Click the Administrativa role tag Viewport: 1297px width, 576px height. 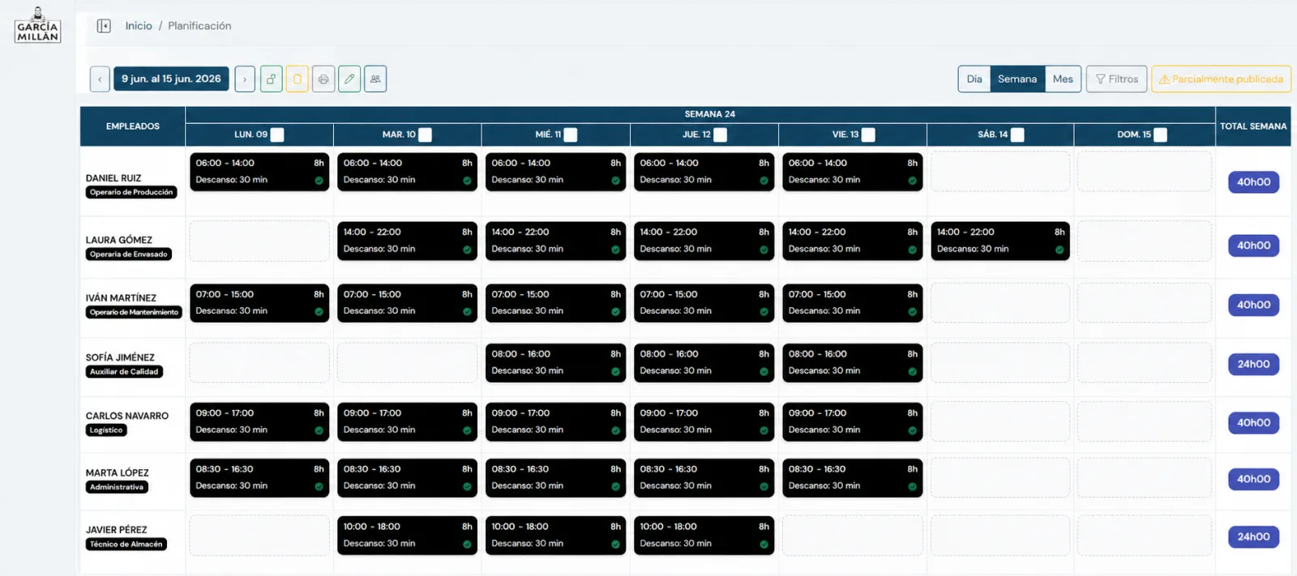click(x=117, y=487)
